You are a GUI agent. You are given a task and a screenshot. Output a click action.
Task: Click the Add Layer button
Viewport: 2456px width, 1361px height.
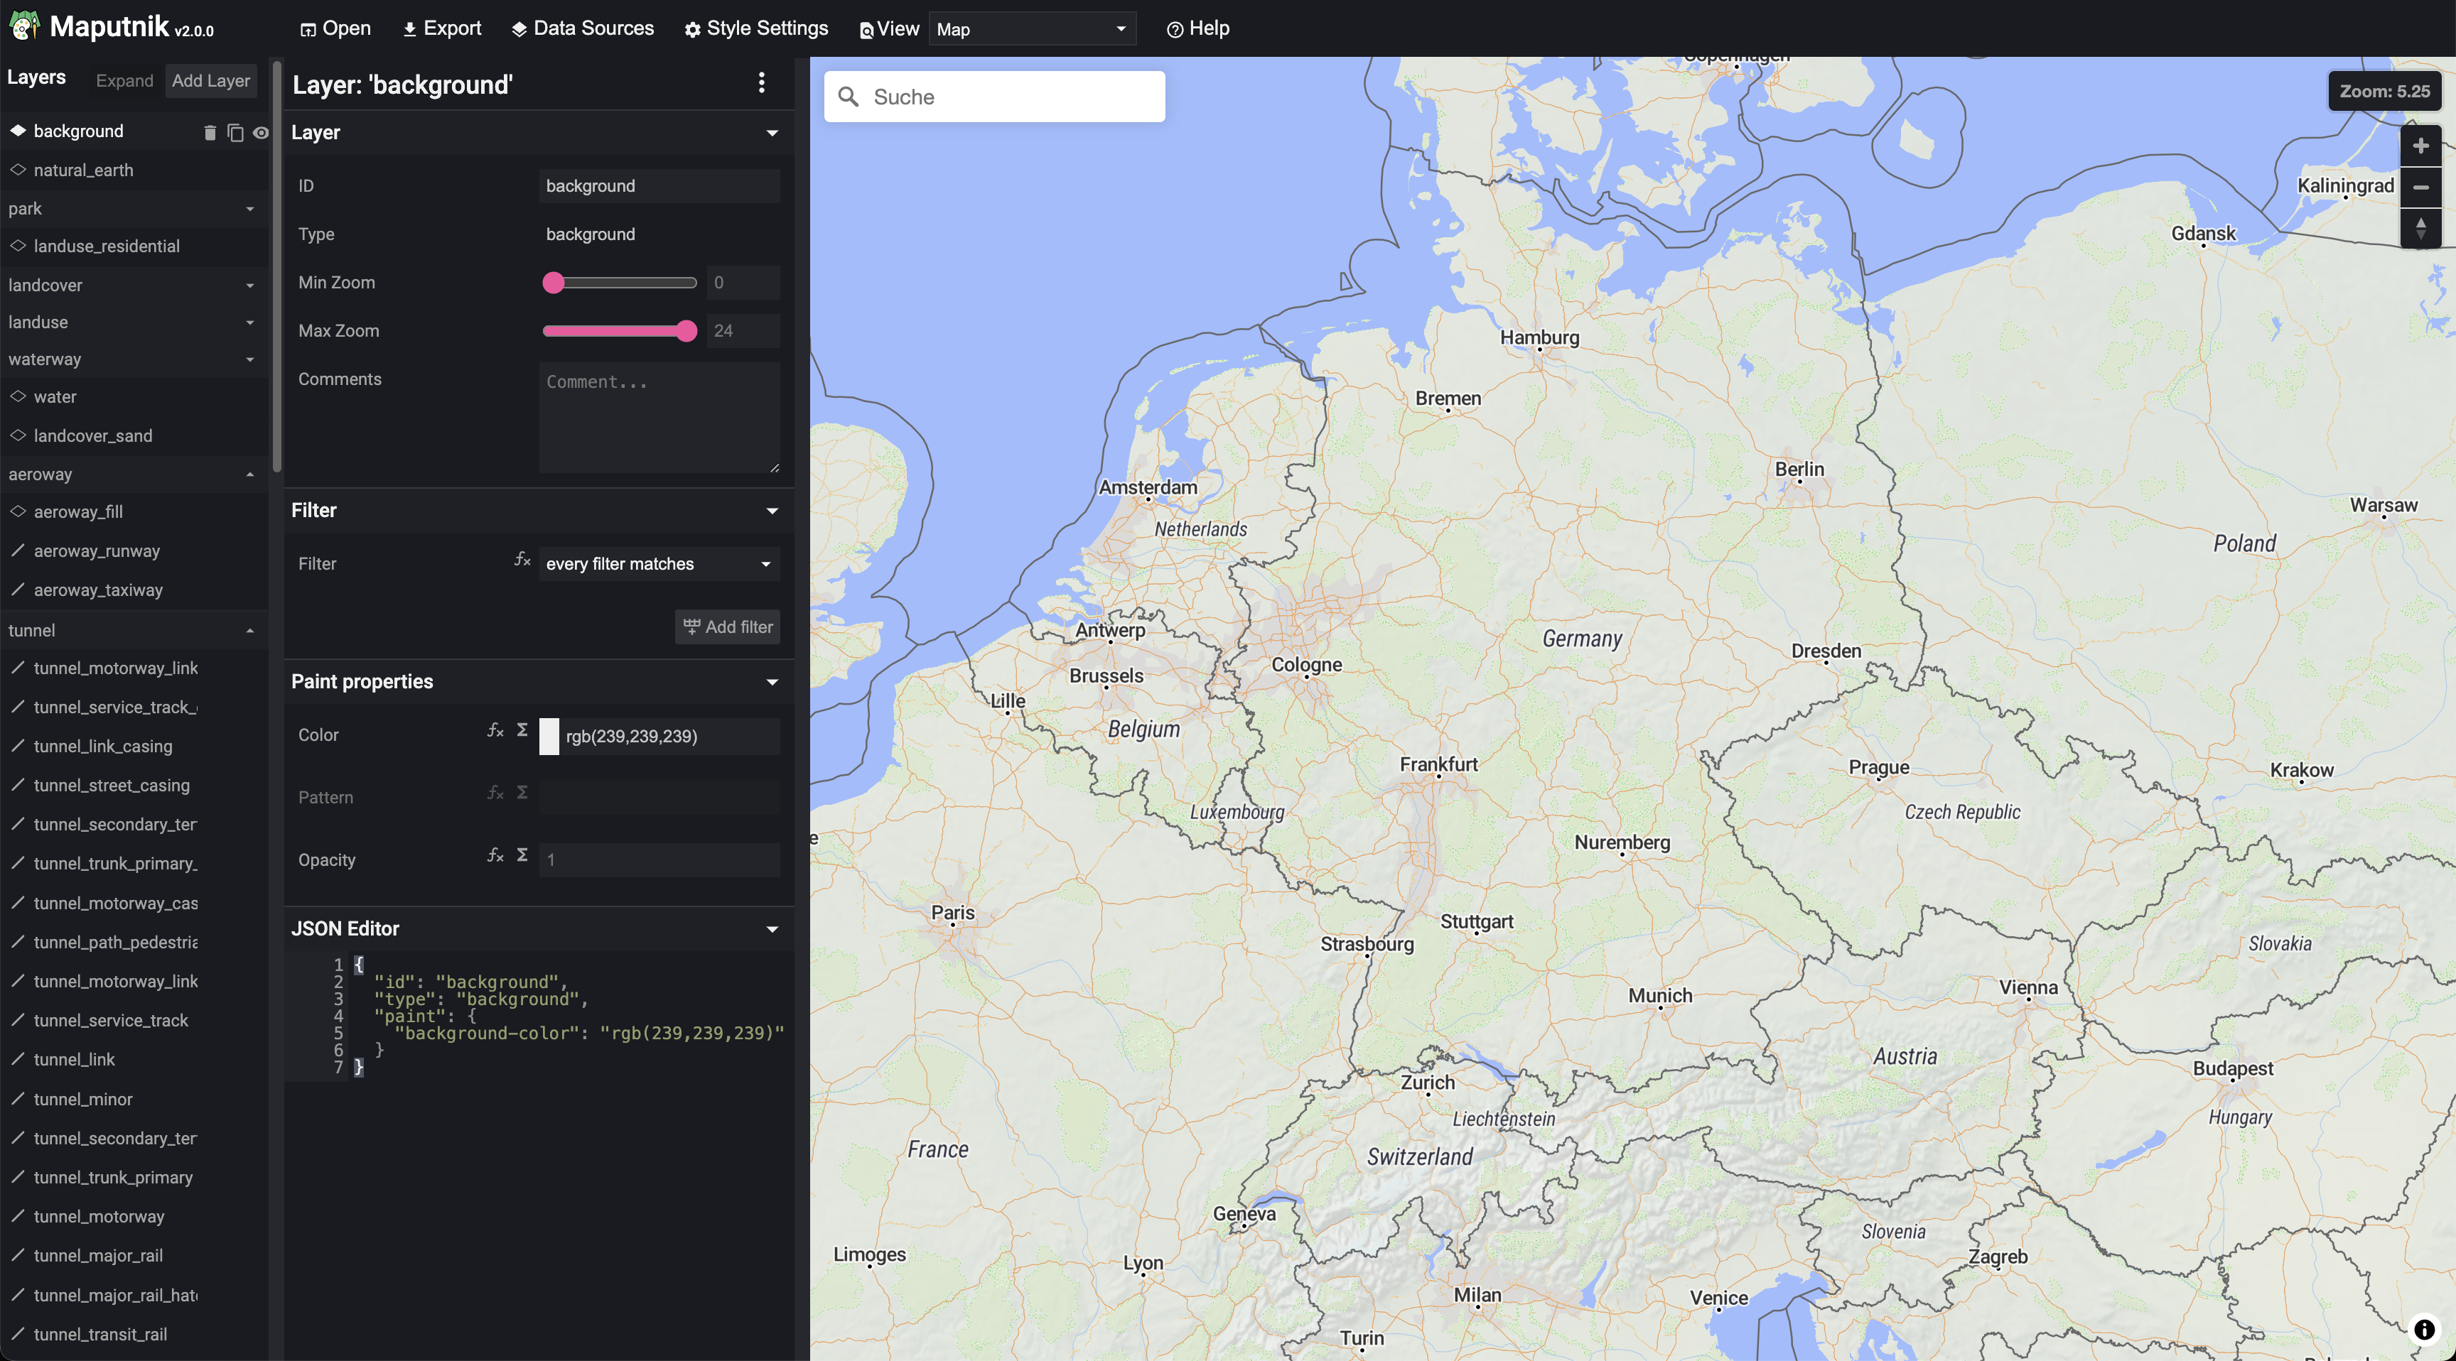click(x=210, y=81)
